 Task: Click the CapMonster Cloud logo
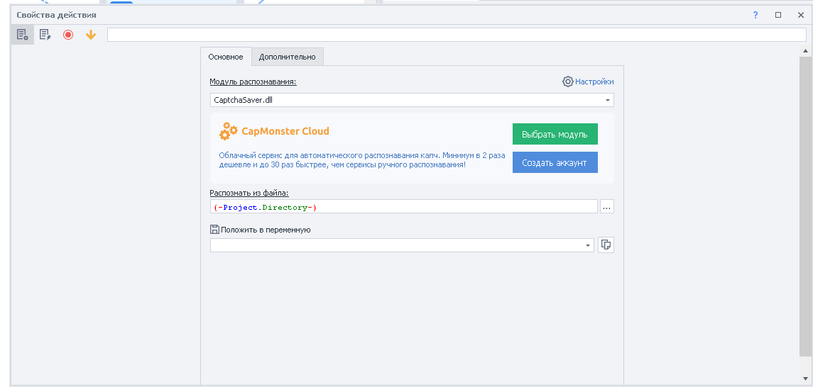[275, 131]
